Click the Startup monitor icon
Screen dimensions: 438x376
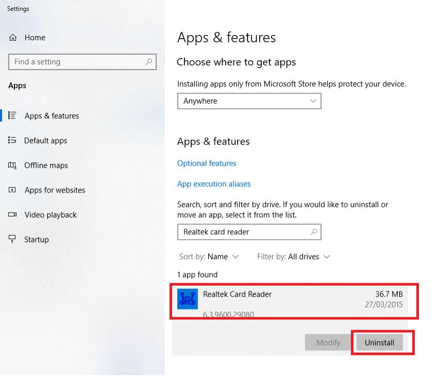coord(12,239)
